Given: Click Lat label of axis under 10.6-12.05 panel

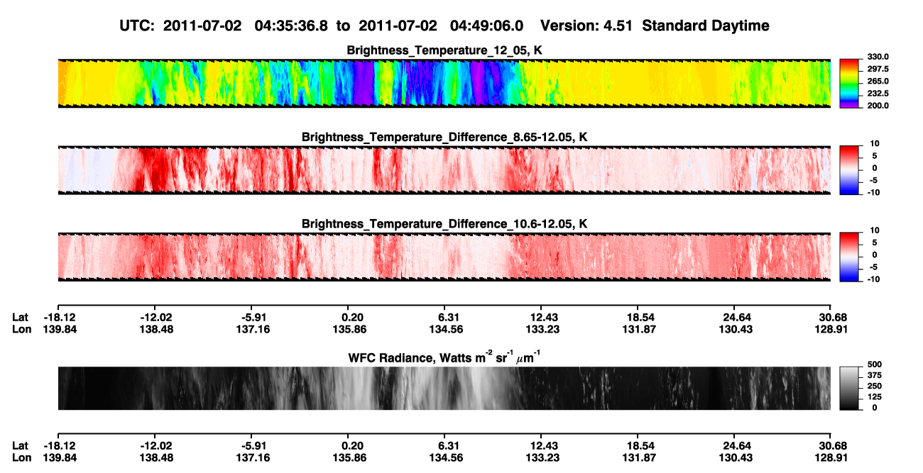Looking at the screenshot, I should (x=21, y=317).
